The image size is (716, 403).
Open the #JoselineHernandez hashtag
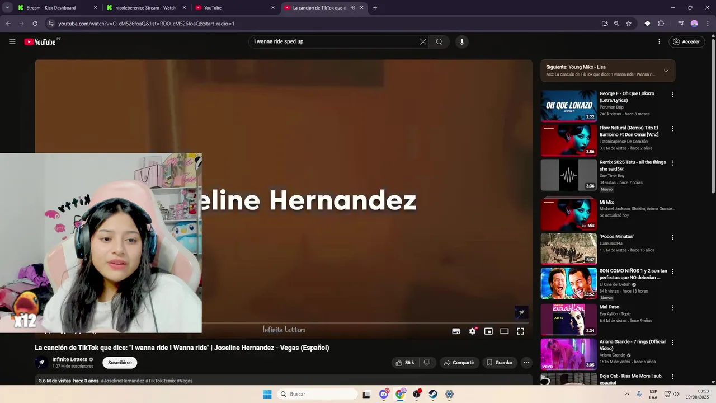pos(123,381)
